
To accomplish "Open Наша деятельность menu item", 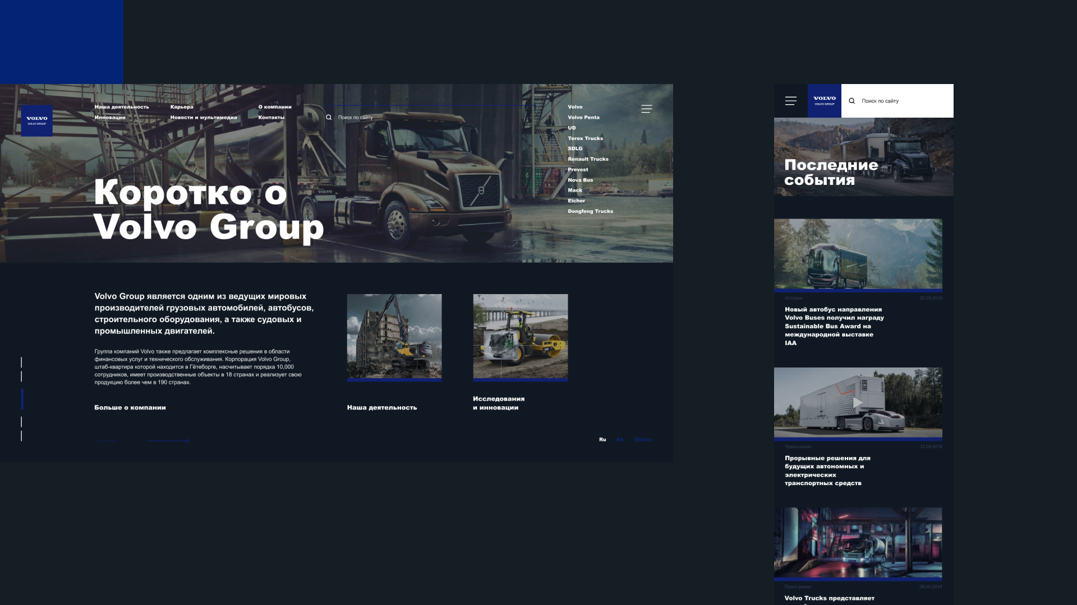I will coord(122,107).
